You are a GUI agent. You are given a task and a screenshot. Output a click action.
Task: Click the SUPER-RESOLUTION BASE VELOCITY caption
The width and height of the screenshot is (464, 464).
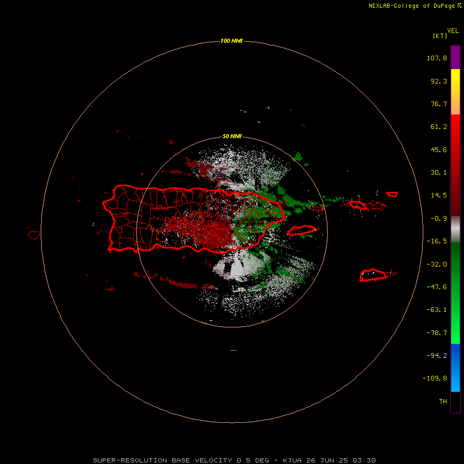click(x=162, y=460)
